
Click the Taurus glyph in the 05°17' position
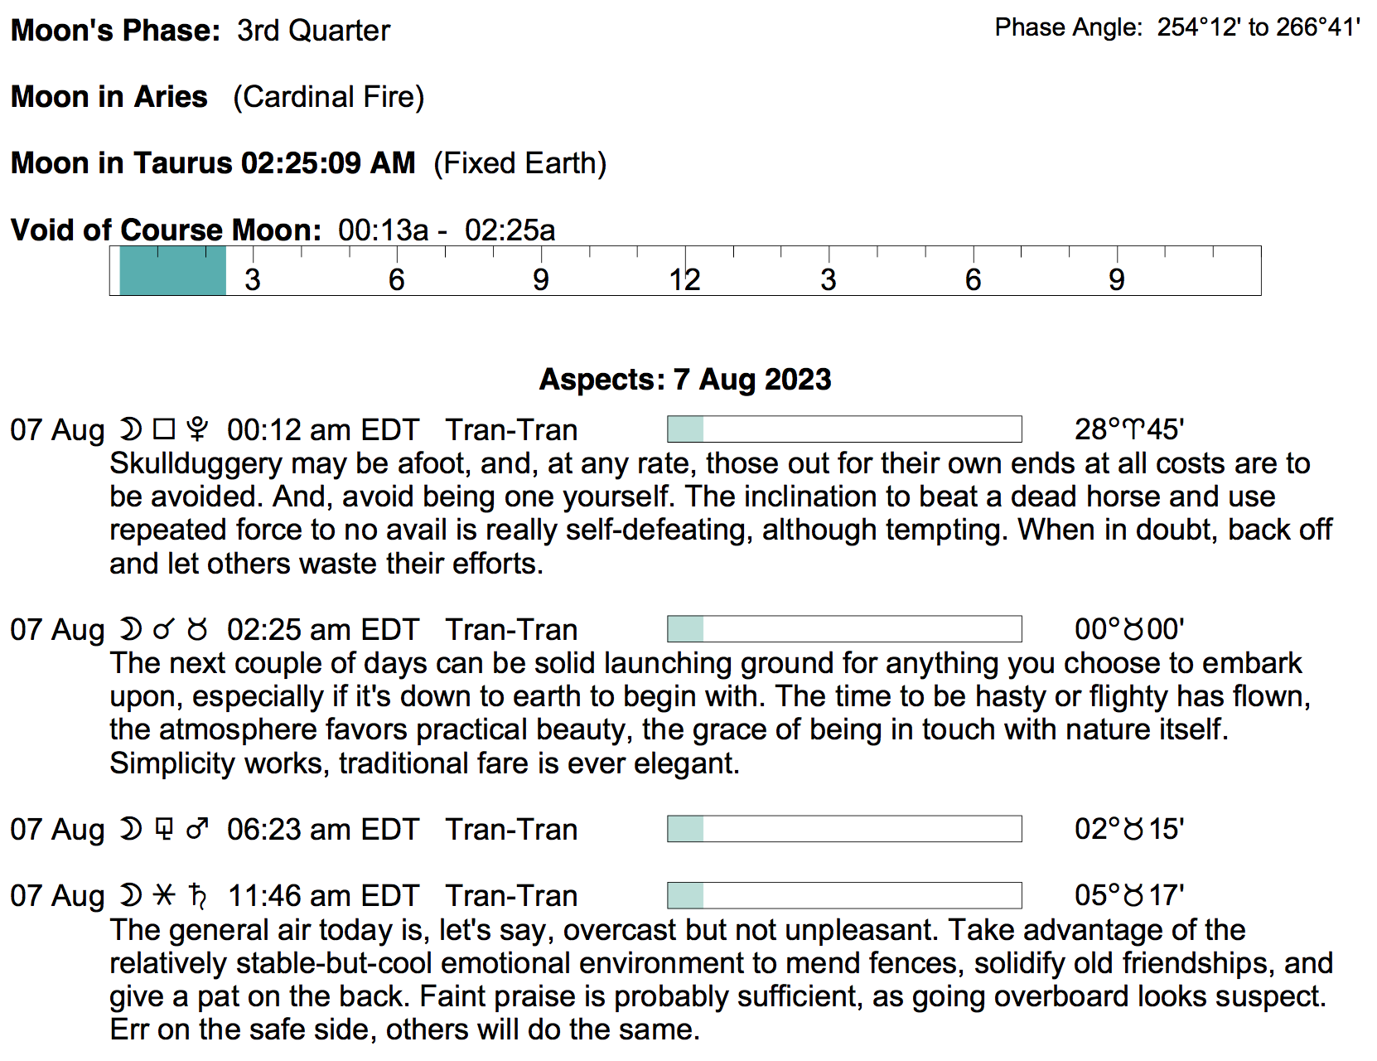tap(1133, 895)
